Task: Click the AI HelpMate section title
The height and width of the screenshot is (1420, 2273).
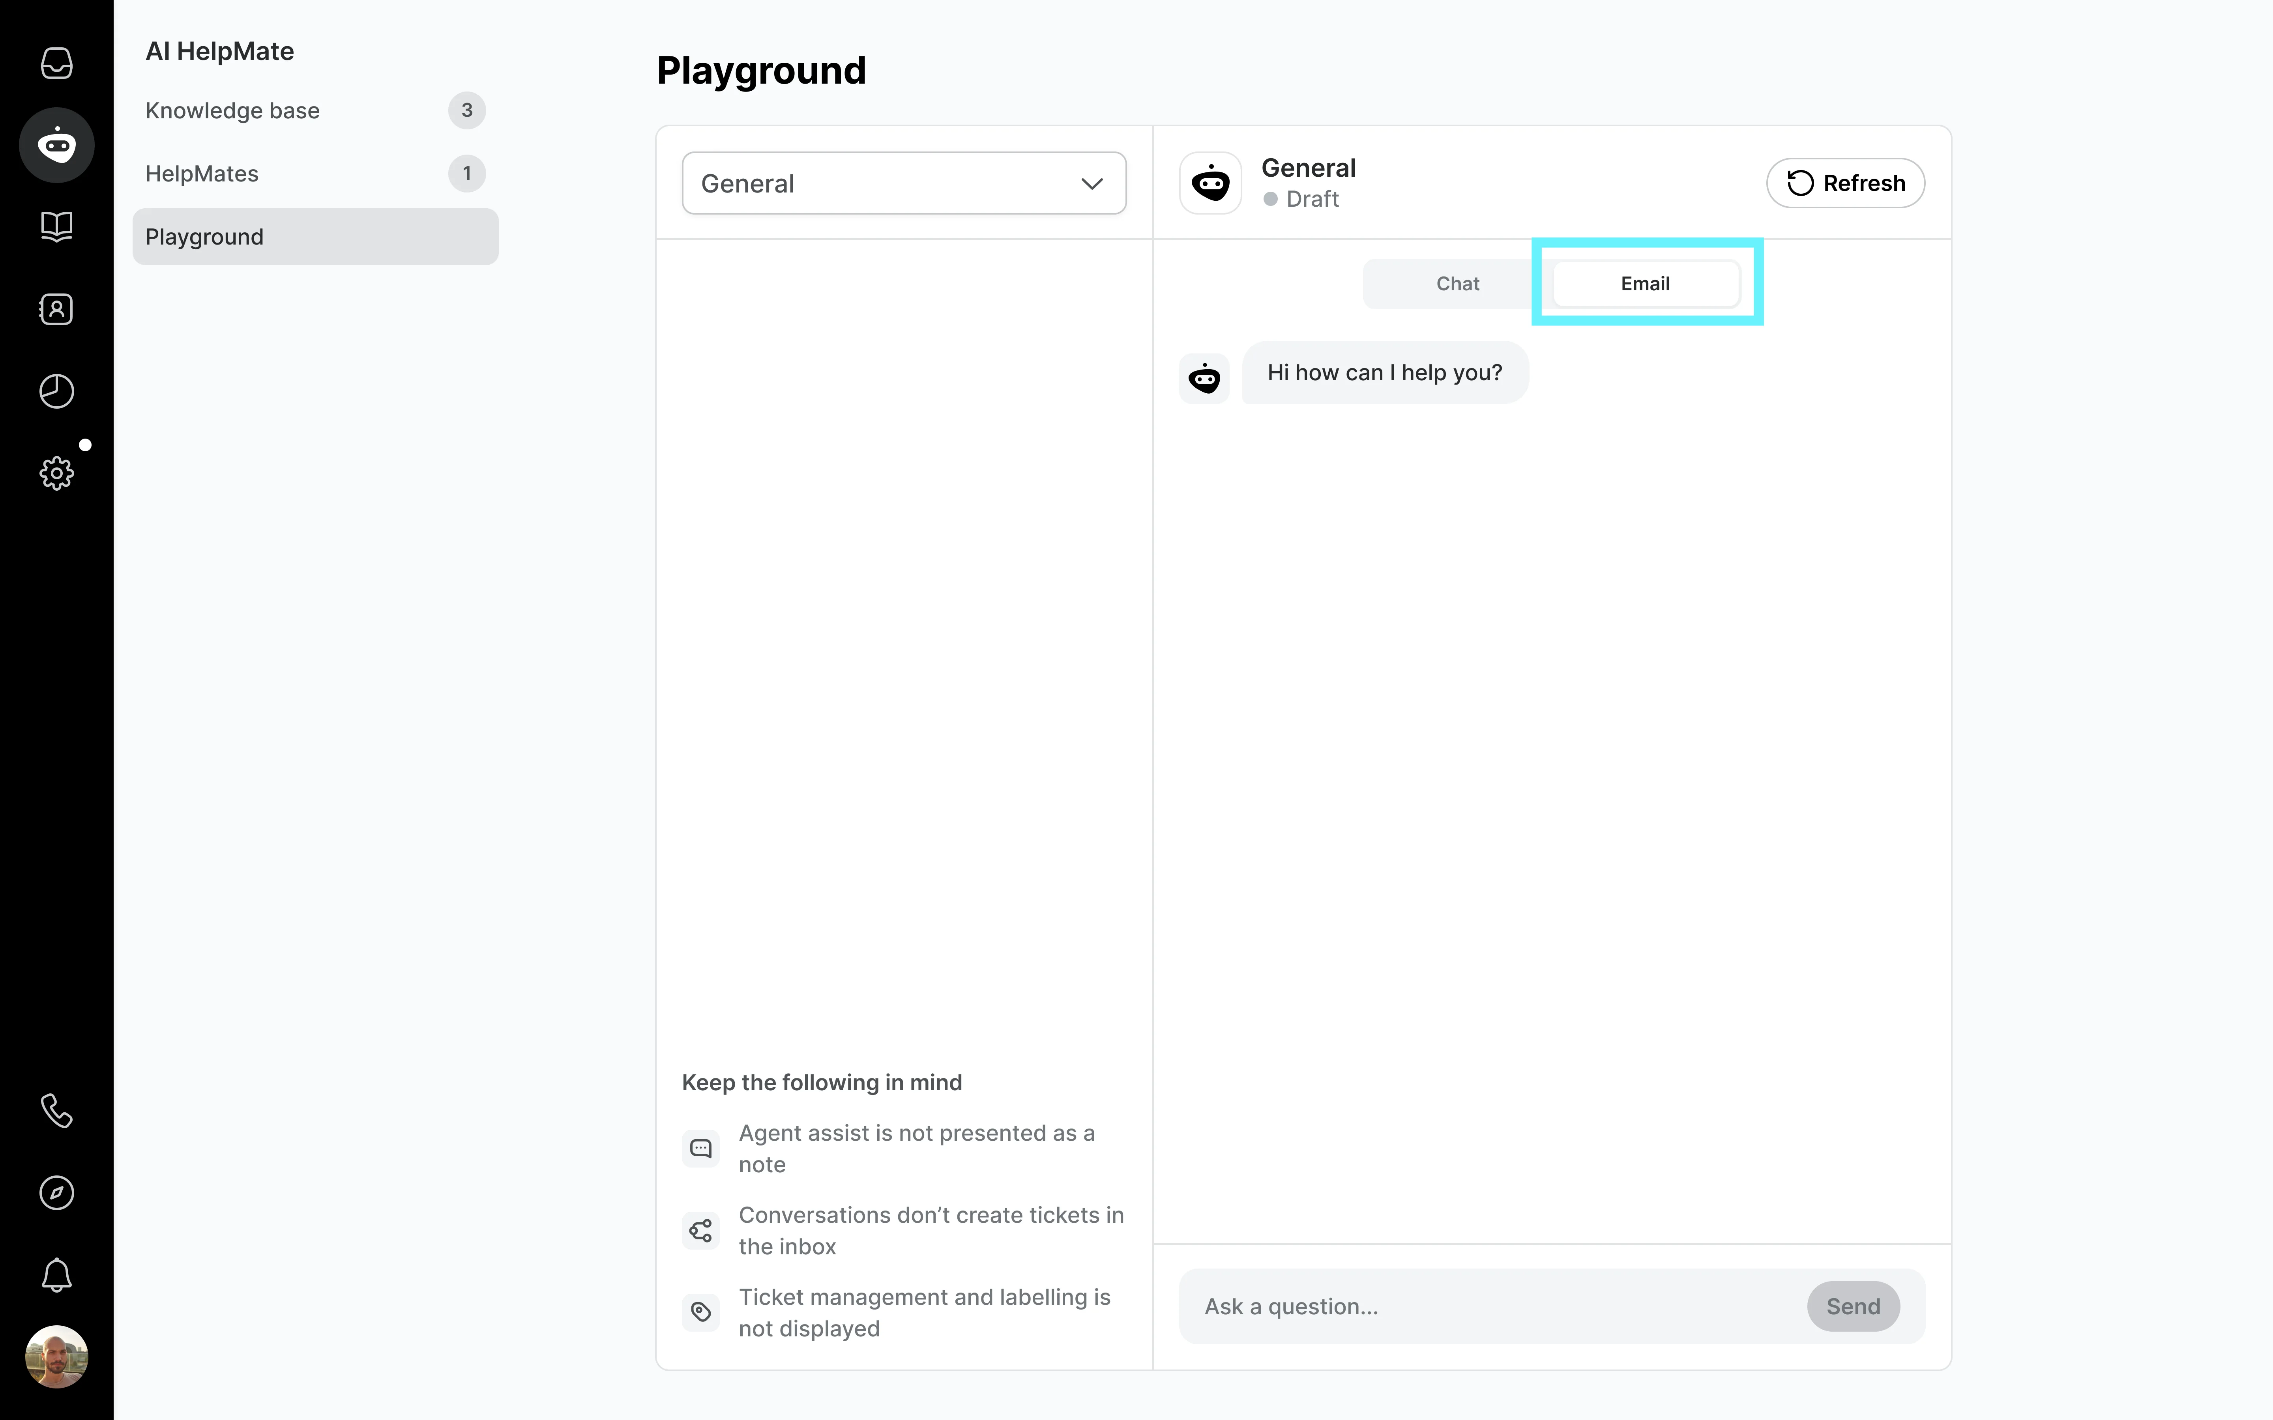Action: (220, 52)
